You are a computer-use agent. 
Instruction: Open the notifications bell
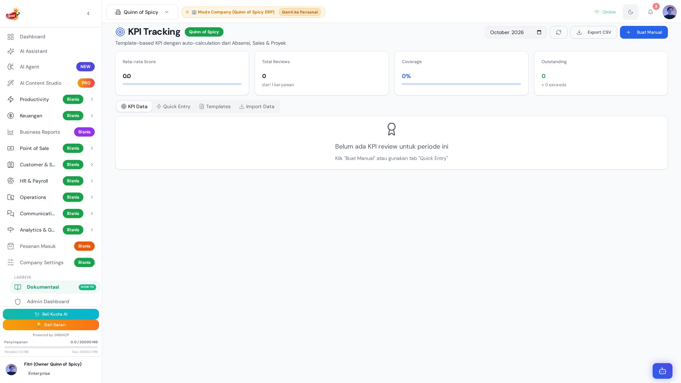(x=650, y=12)
